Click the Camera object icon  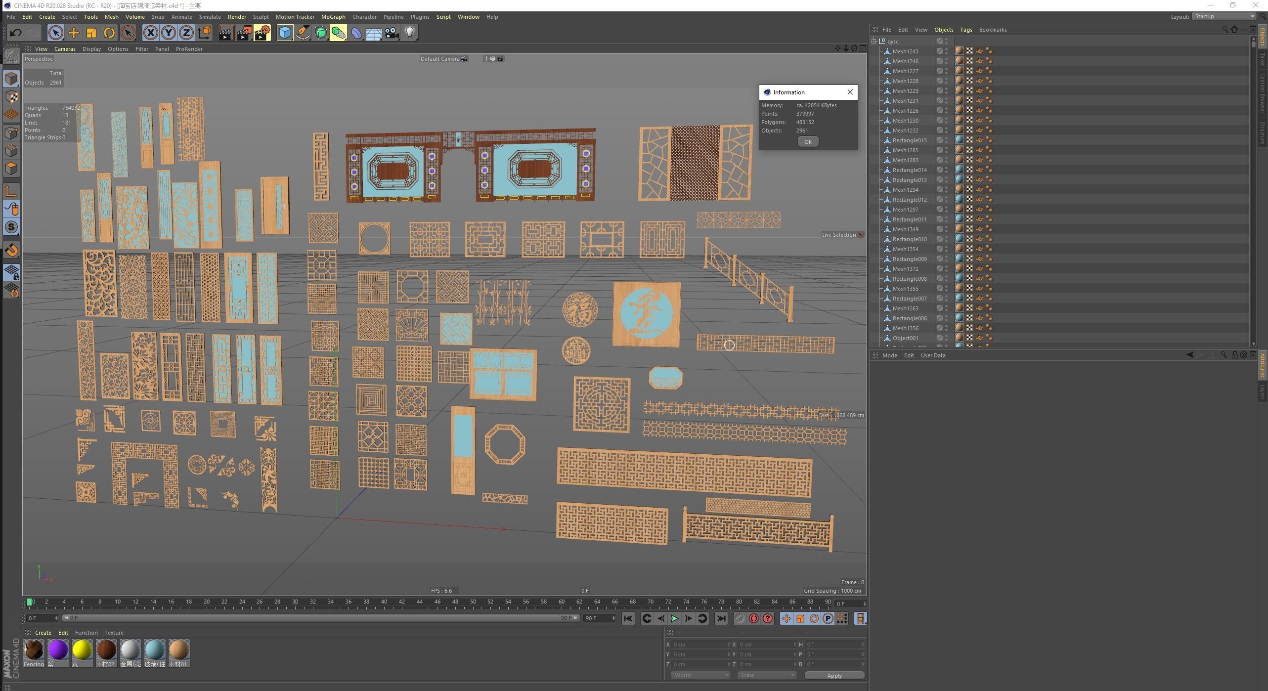pyautogui.click(x=392, y=33)
